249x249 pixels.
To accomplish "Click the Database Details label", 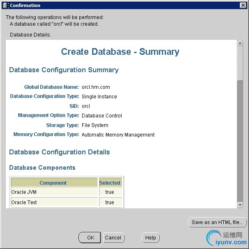I will [30, 34].
